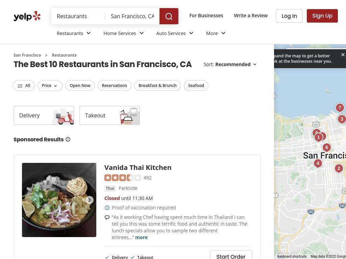The height and width of the screenshot is (259, 346).
Task: Expand the Home Services menu
Action: click(x=124, y=33)
